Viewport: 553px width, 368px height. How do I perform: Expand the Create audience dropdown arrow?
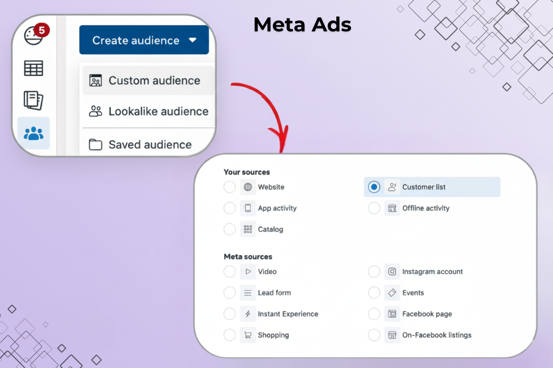pos(192,40)
